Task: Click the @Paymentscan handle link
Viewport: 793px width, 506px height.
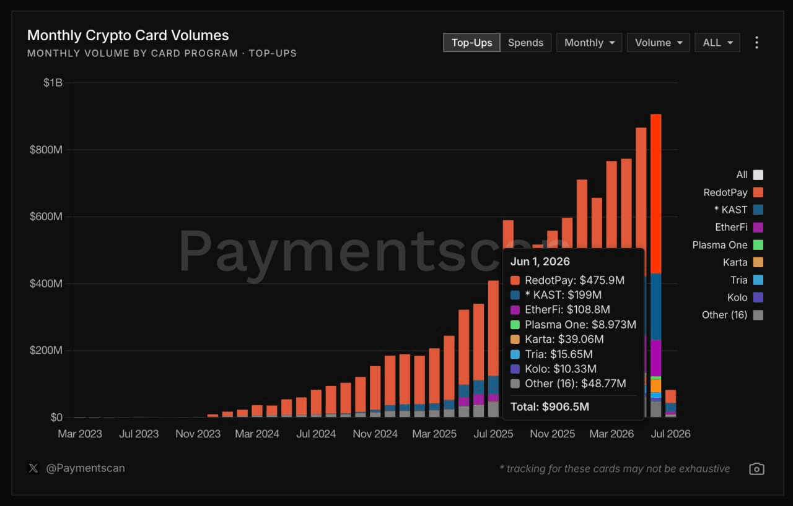Action: pyautogui.click(x=85, y=468)
